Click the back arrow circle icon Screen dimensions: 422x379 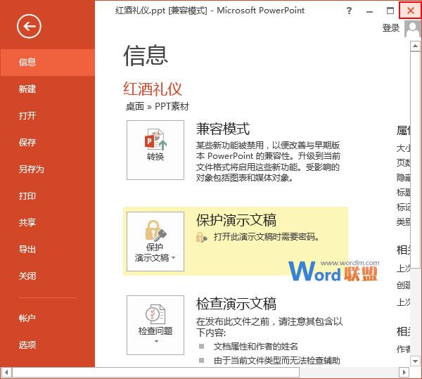click(x=29, y=26)
